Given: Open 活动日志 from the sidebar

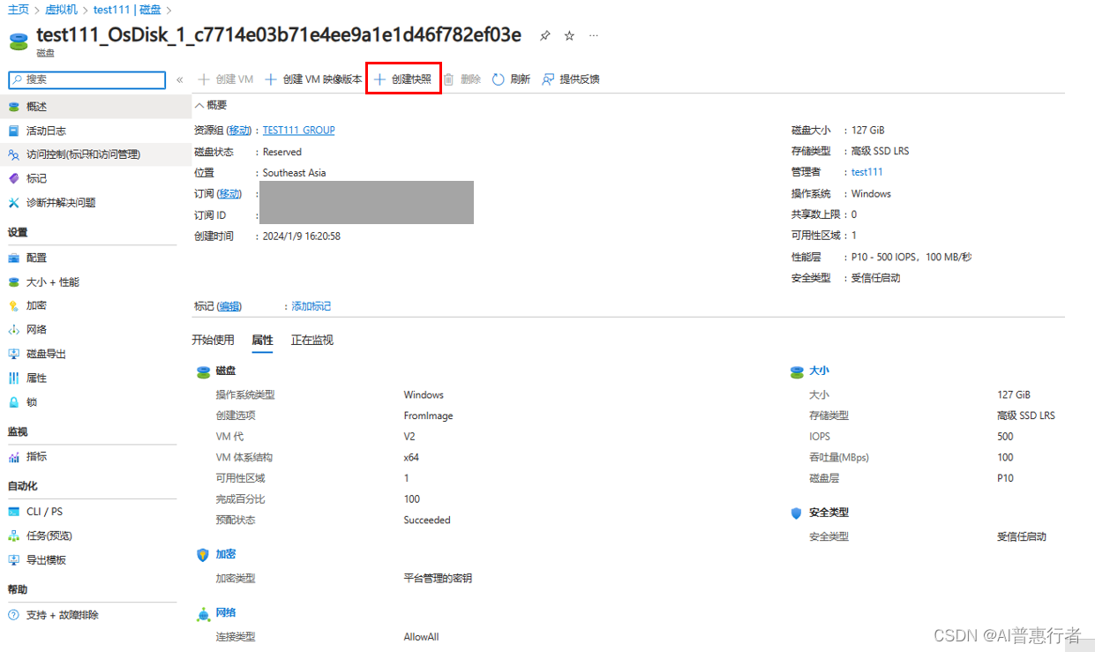Looking at the screenshot, I should pyautogui.click(x=46, y=131).
